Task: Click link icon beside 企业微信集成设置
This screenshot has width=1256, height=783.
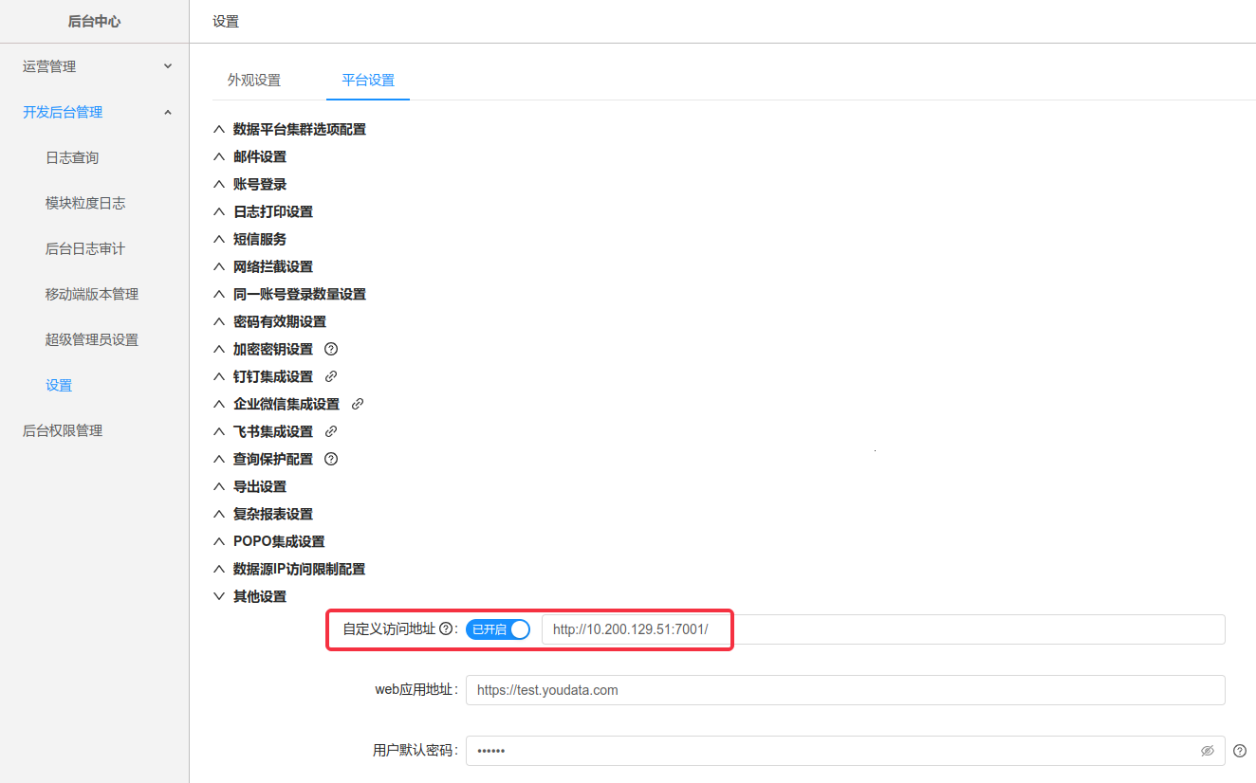Action: point(358,404)
